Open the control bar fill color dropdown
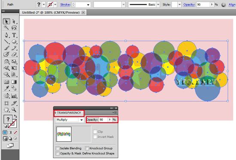This screenshot has height=160, width=236. (44, 5)
